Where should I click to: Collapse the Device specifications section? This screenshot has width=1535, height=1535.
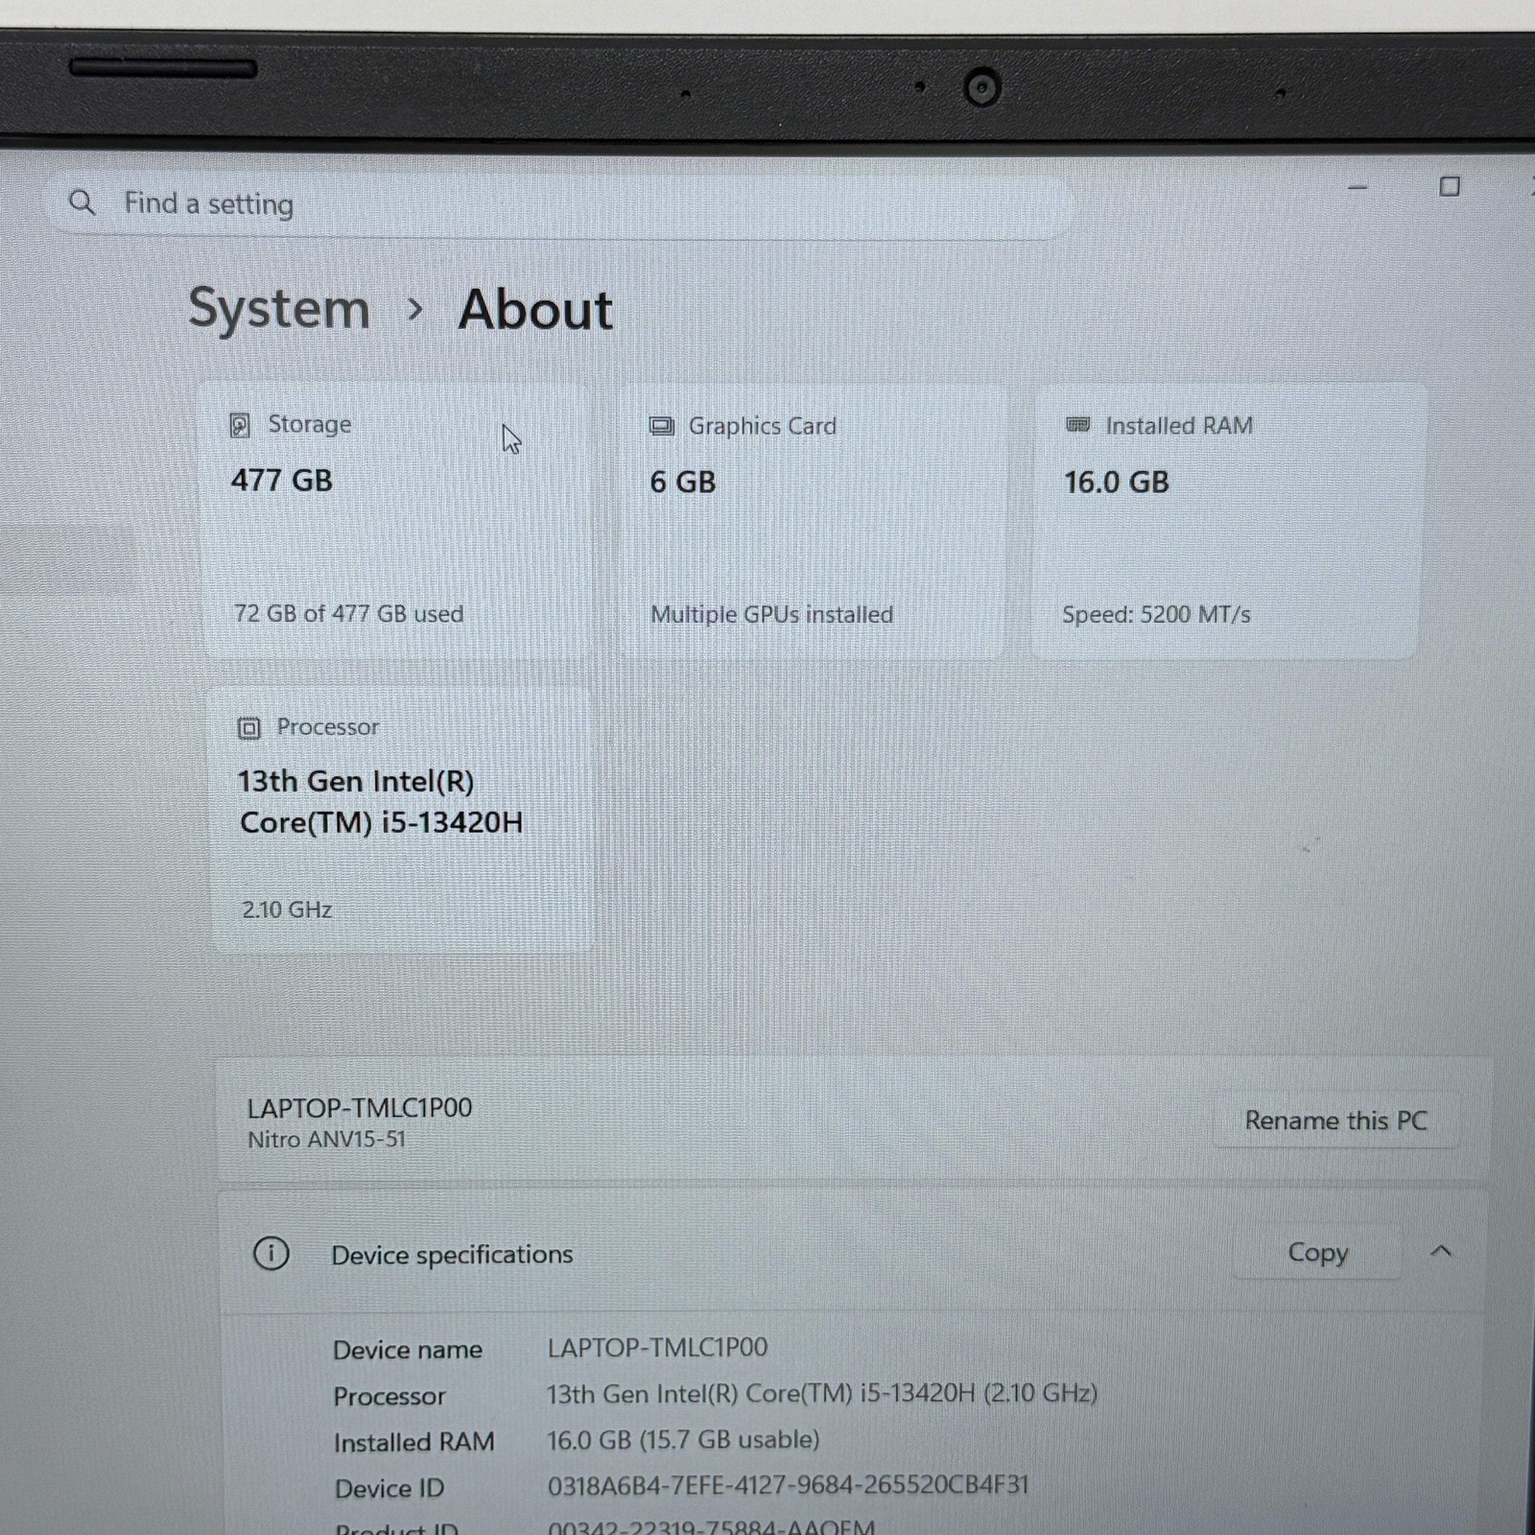1440,1251
